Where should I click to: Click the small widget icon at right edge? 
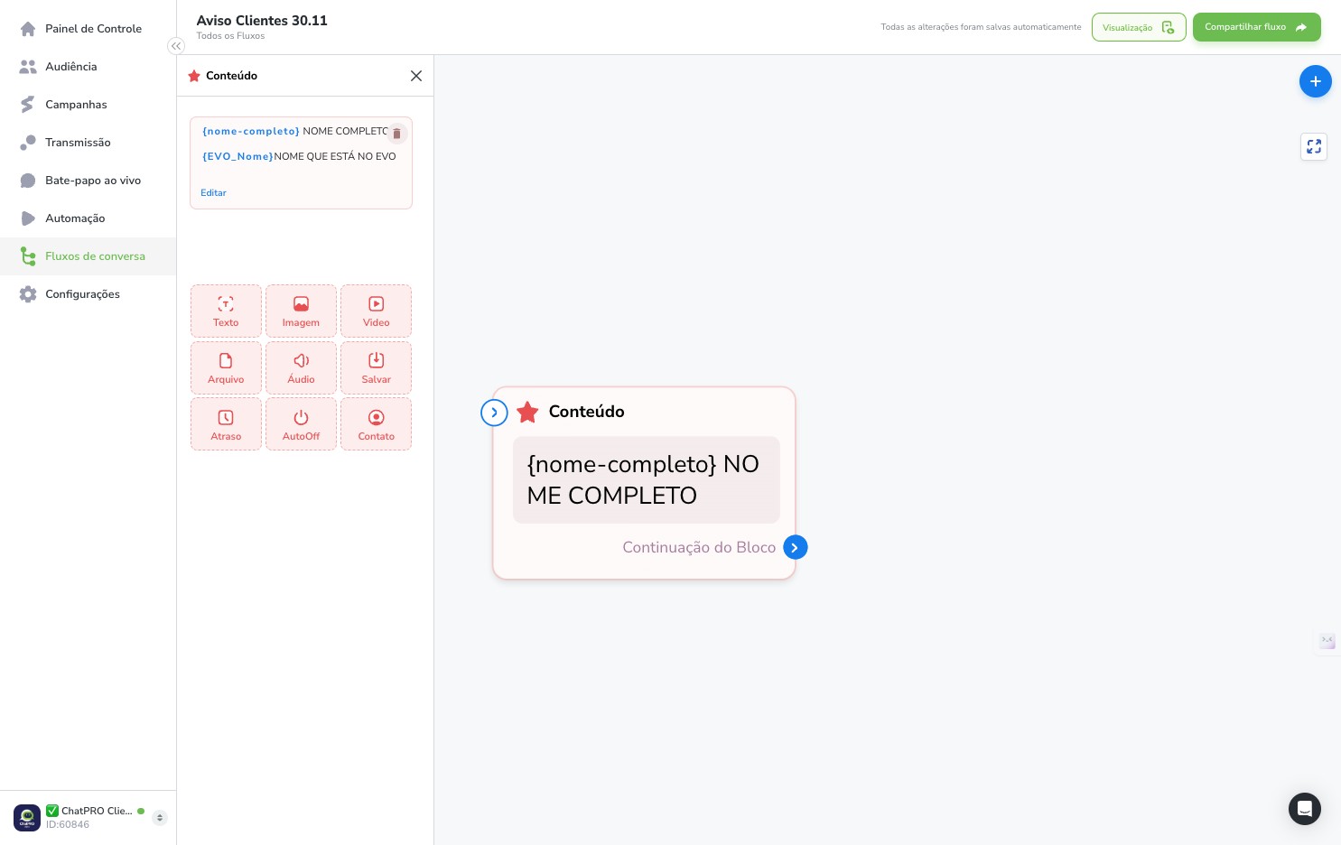tap(1327, 641)
